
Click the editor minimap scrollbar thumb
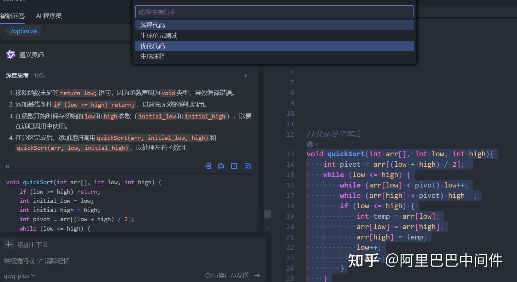(x=267, y=214)
